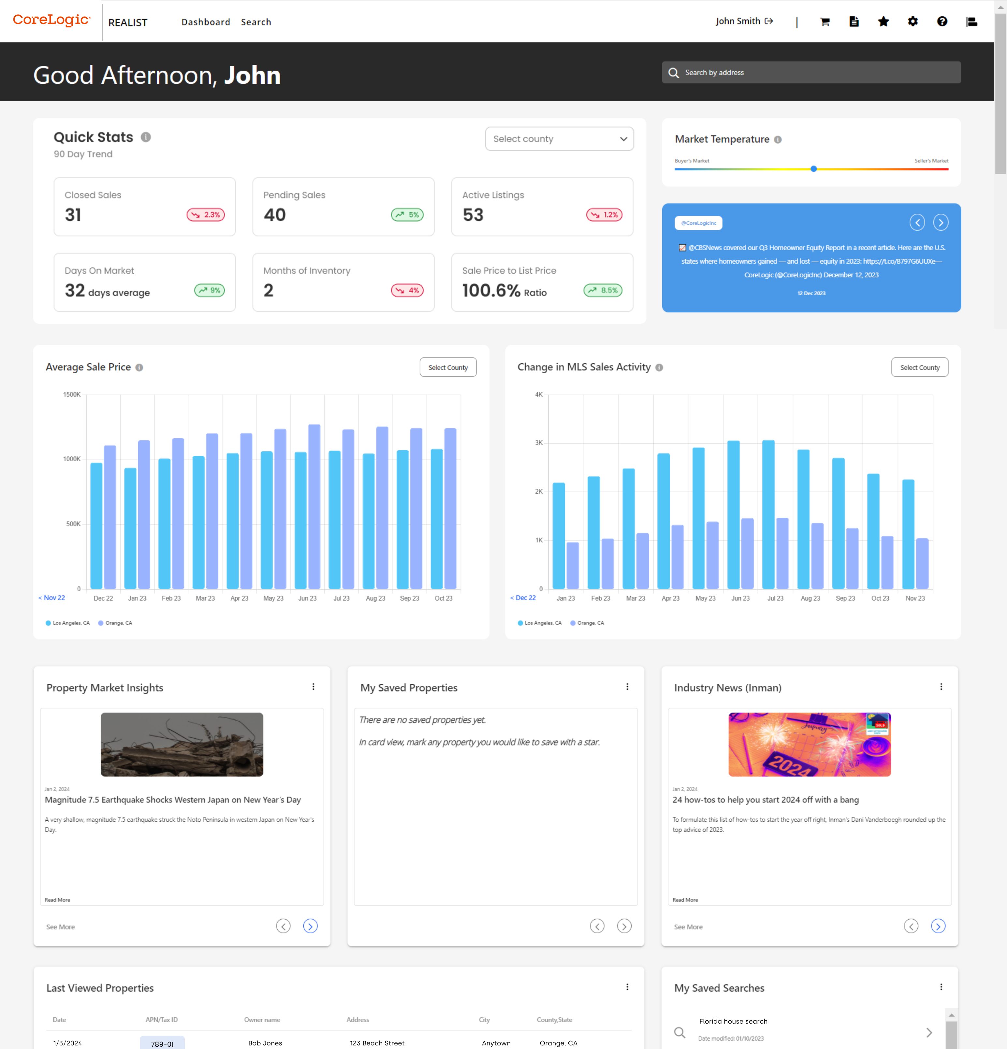The width and height of the screenshot is (1007, 1049).
Task: Select the Dashboard menu item
Action: click(206, 22)
